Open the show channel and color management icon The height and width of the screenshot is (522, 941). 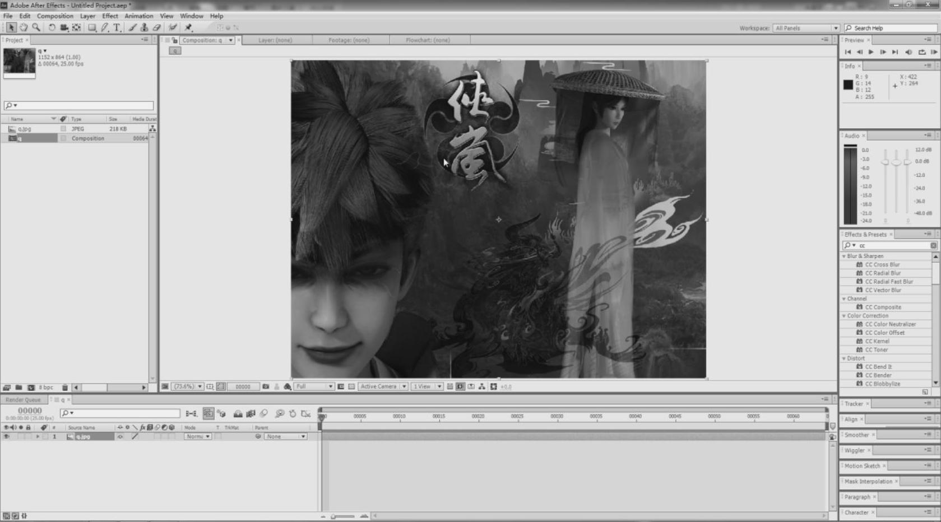pos(288,386)
